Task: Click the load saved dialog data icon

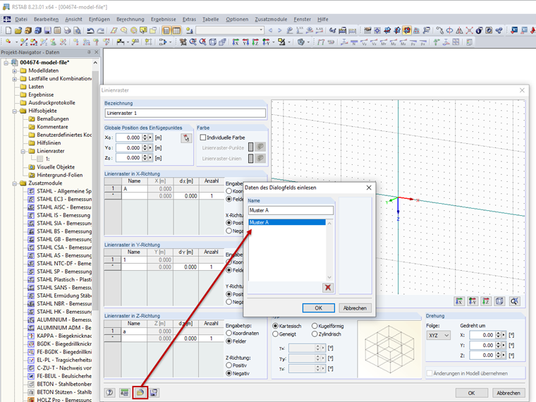Action: click(140, 392)
